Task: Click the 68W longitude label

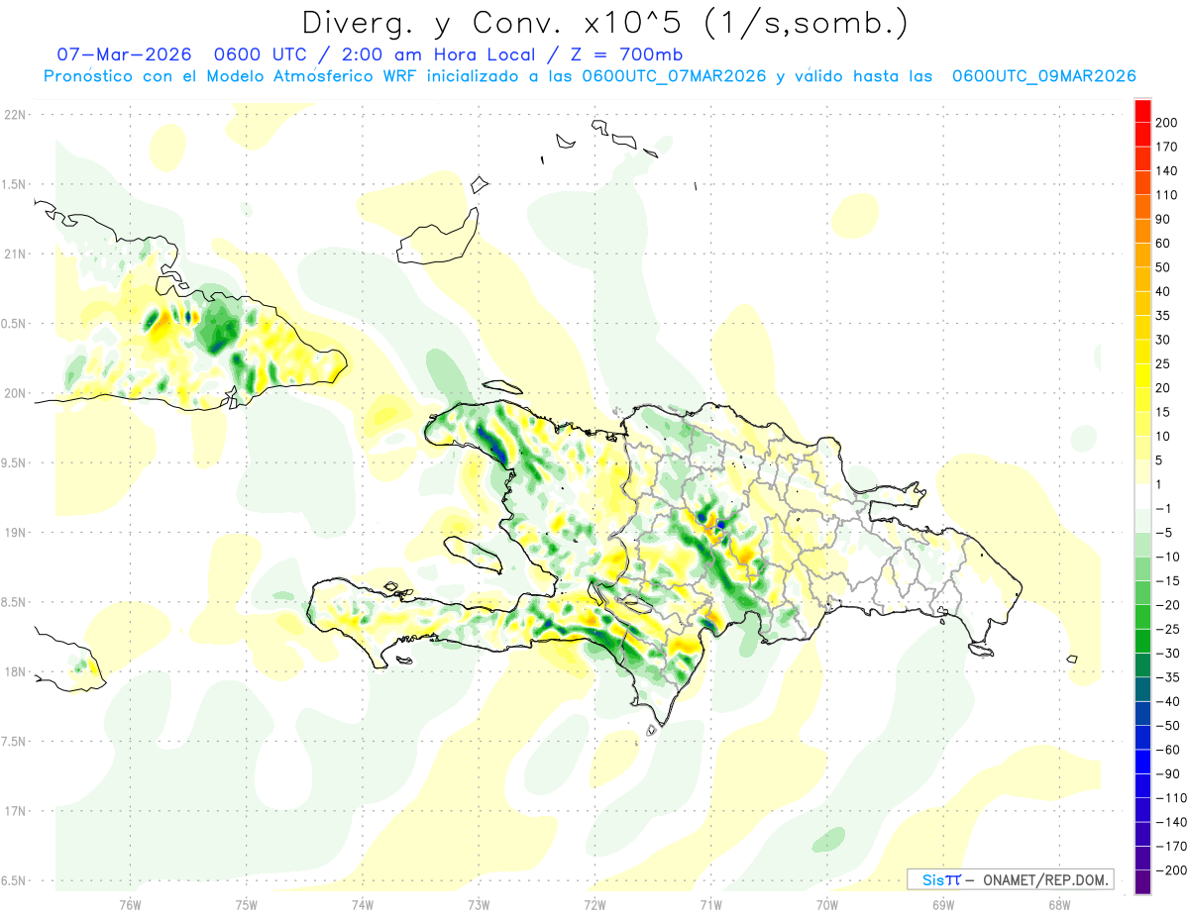Action: 1059,905
